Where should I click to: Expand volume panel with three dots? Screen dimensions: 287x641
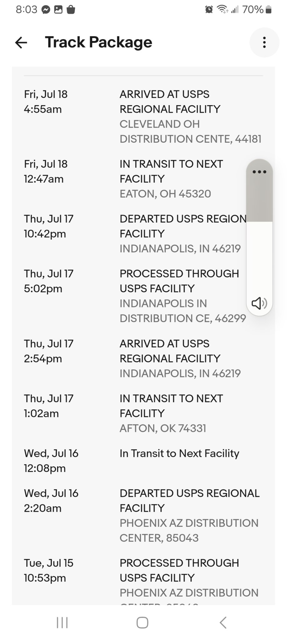click(259, 172)
